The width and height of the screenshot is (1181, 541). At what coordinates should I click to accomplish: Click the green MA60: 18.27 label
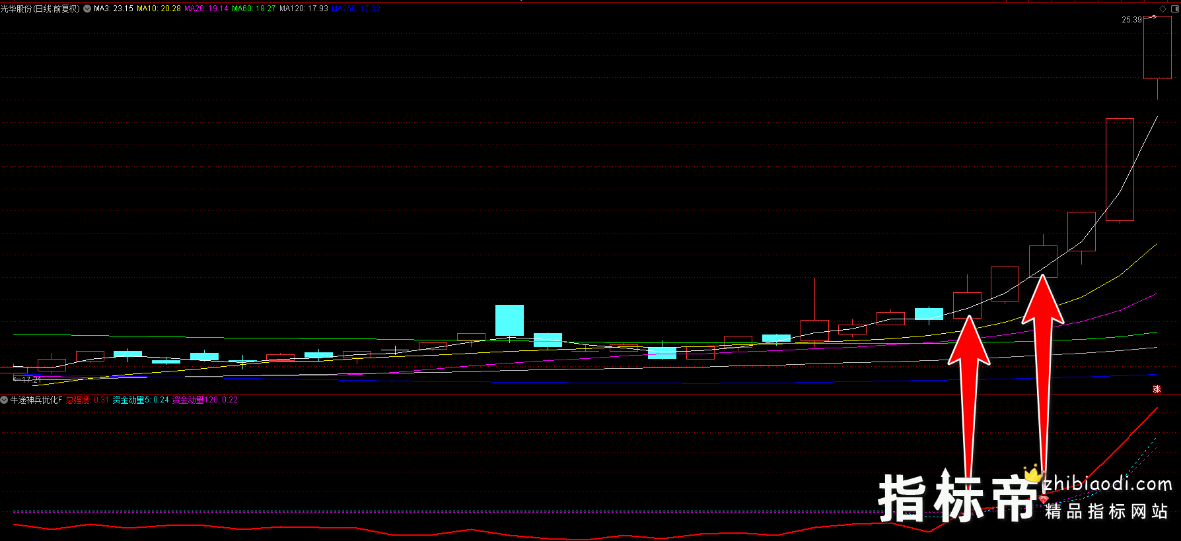(254, 9)
